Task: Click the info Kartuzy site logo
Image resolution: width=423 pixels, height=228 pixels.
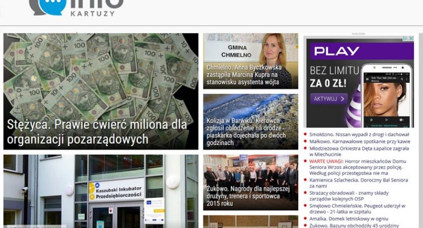Action: click(x=76, y=8)
